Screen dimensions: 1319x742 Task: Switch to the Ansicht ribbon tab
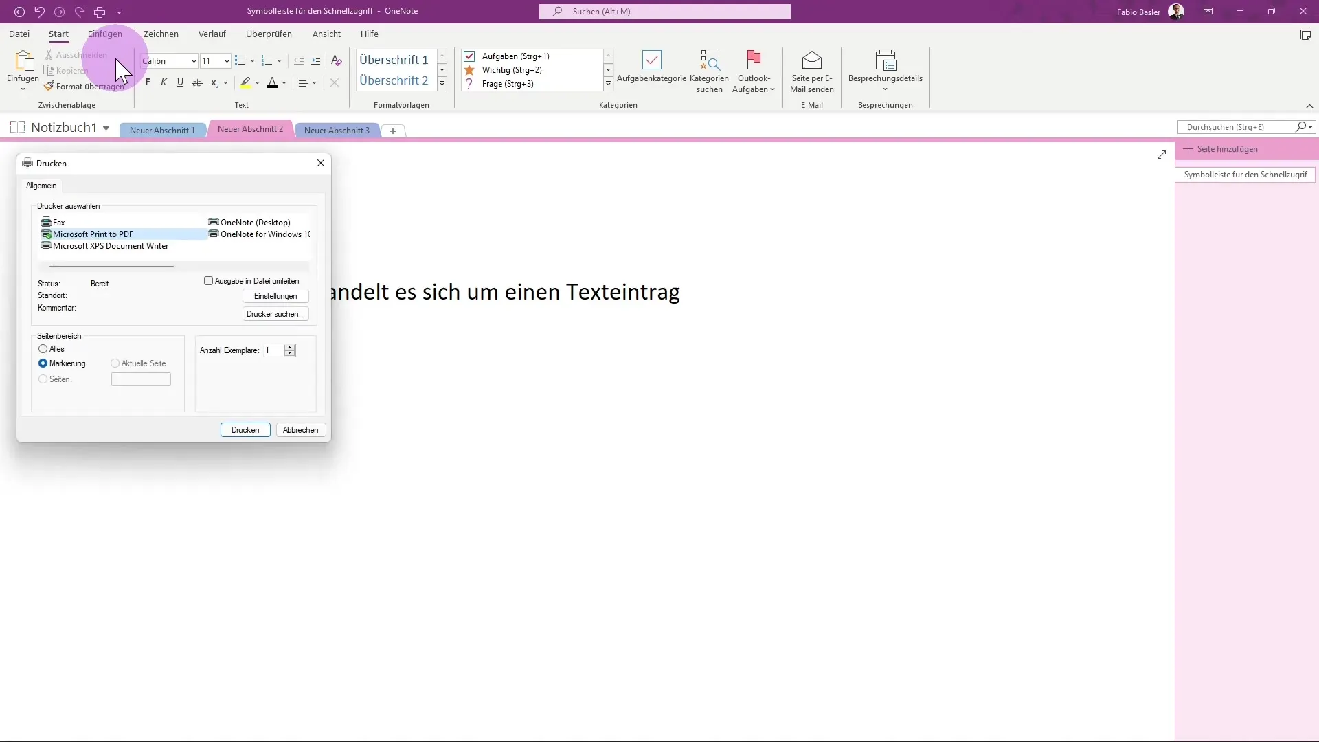point(326,34)
